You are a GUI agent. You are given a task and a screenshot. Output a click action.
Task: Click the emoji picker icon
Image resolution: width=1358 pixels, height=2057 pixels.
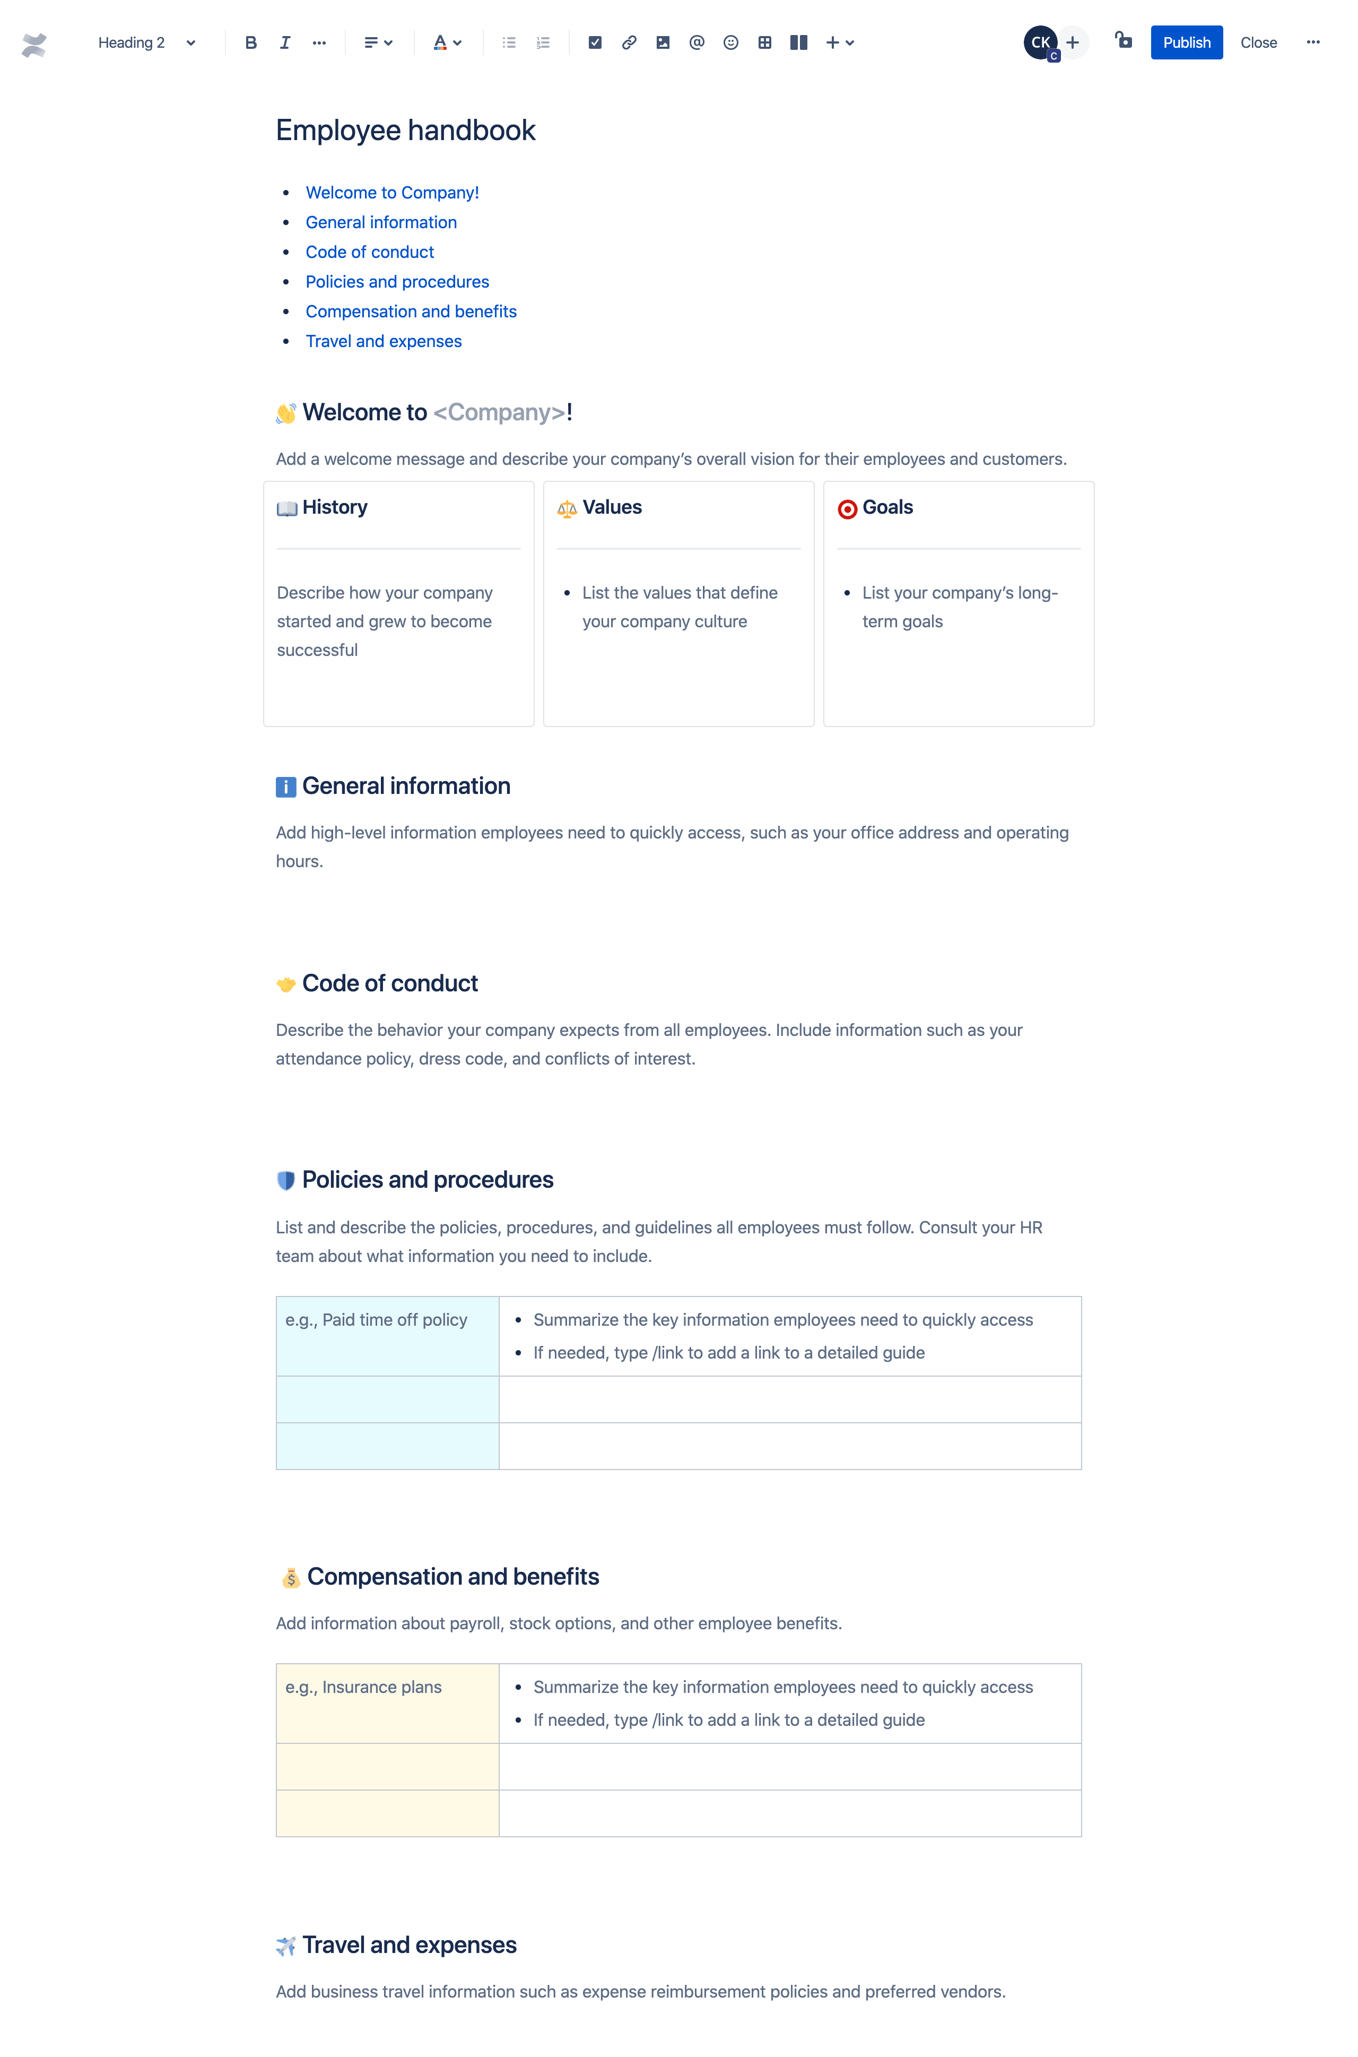(732, 41)
